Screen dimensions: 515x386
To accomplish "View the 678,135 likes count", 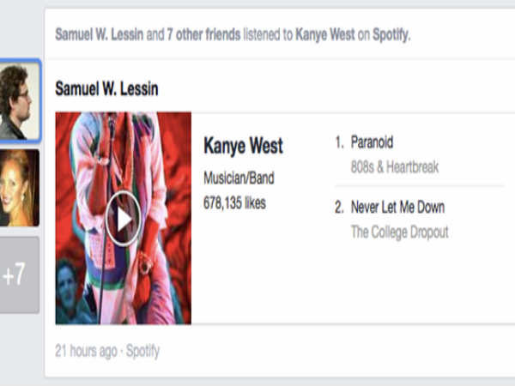I will pyautogui.click(x=234, y=203).
